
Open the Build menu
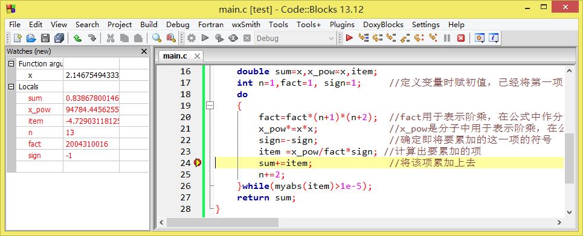[x=149, y=25]
